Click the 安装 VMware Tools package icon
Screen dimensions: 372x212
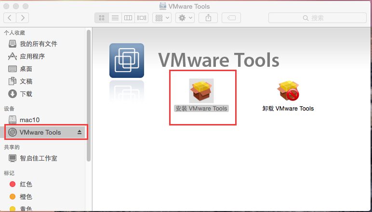pos(201,91)
